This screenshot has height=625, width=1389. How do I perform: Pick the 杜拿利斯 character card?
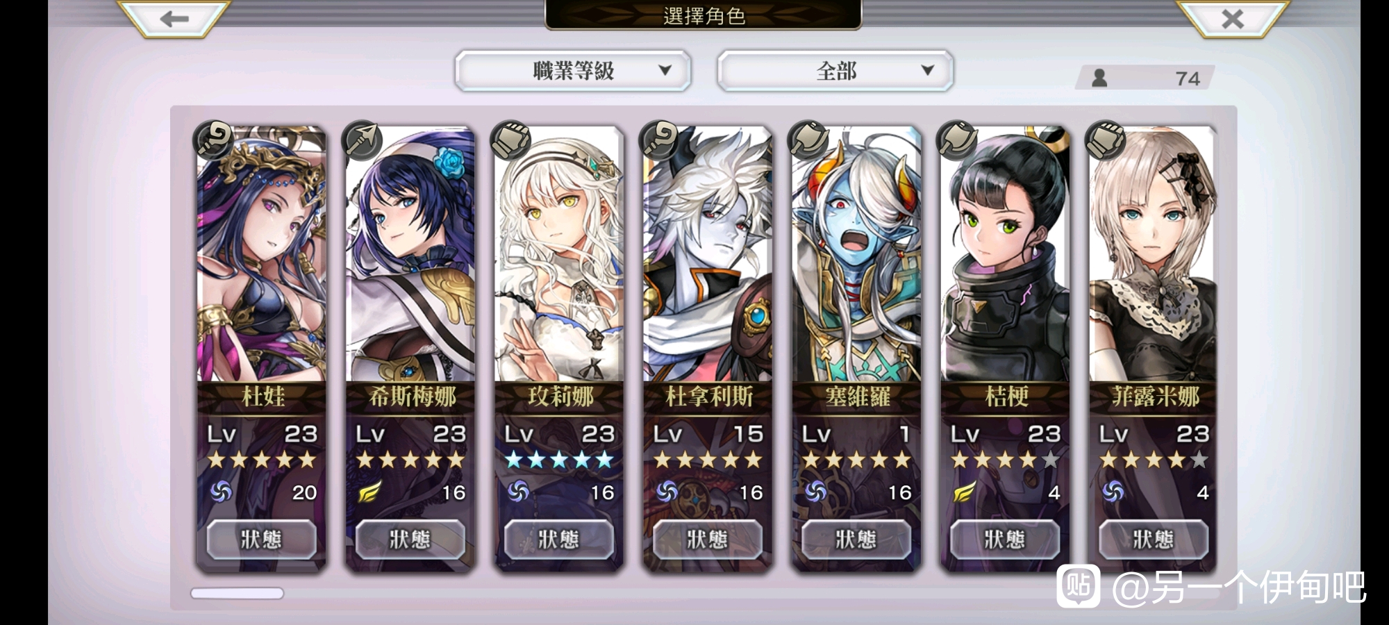(x=707, y=347)
